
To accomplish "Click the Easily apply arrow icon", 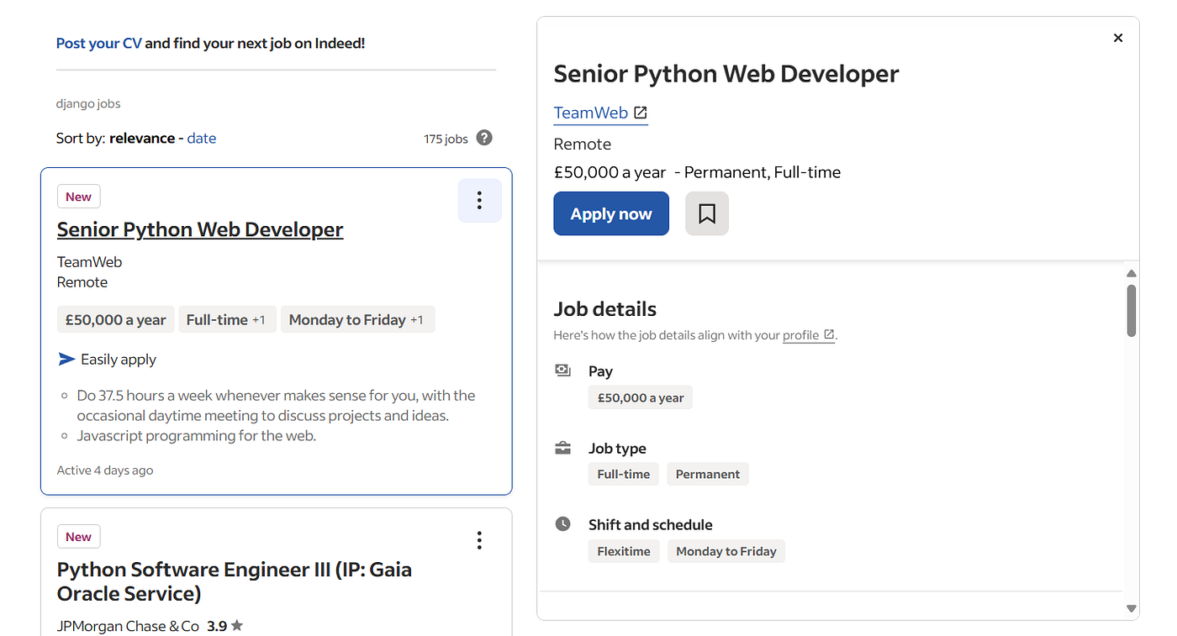I will [x=67, y=360].
